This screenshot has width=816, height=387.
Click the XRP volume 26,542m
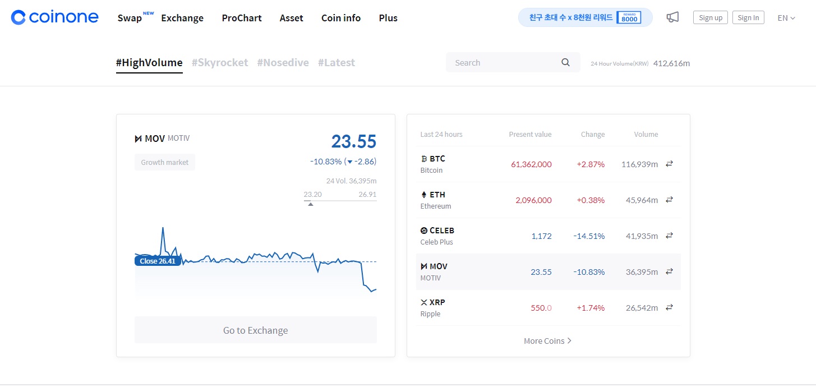[642, 307]
